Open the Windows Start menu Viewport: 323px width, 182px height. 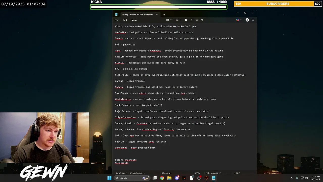[x=109, y=178]
